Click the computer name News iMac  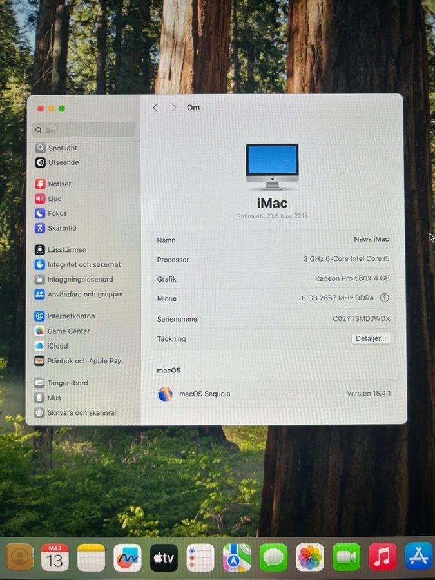pos(371,239)
